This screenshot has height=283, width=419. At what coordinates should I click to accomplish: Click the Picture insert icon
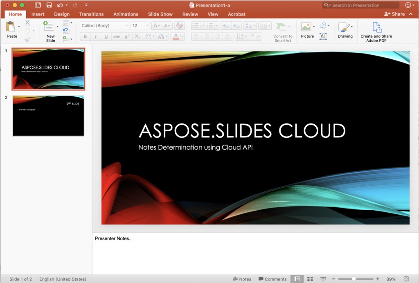click(x=306, y=27)
